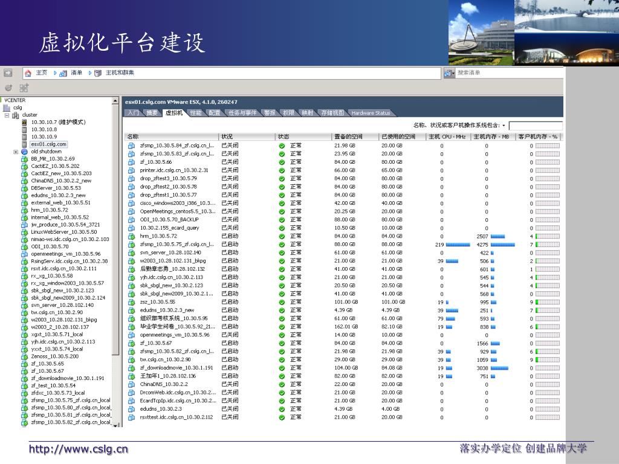Image resolution: width=619 pixels, height=464 pixels.
Task: Click the hosts and clusters icon in breadcrumb
Action: click(98, 73)
